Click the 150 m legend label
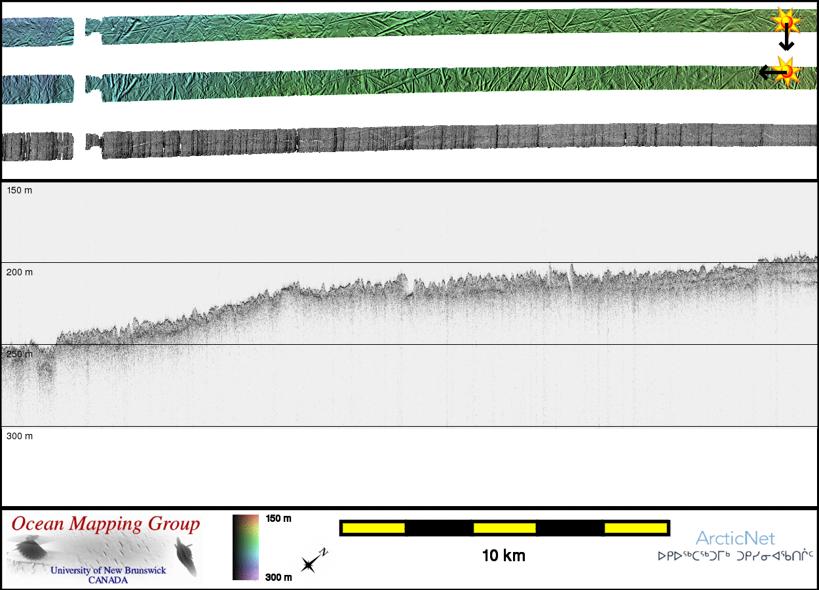819x590 pixels. (x=278, y=519)
